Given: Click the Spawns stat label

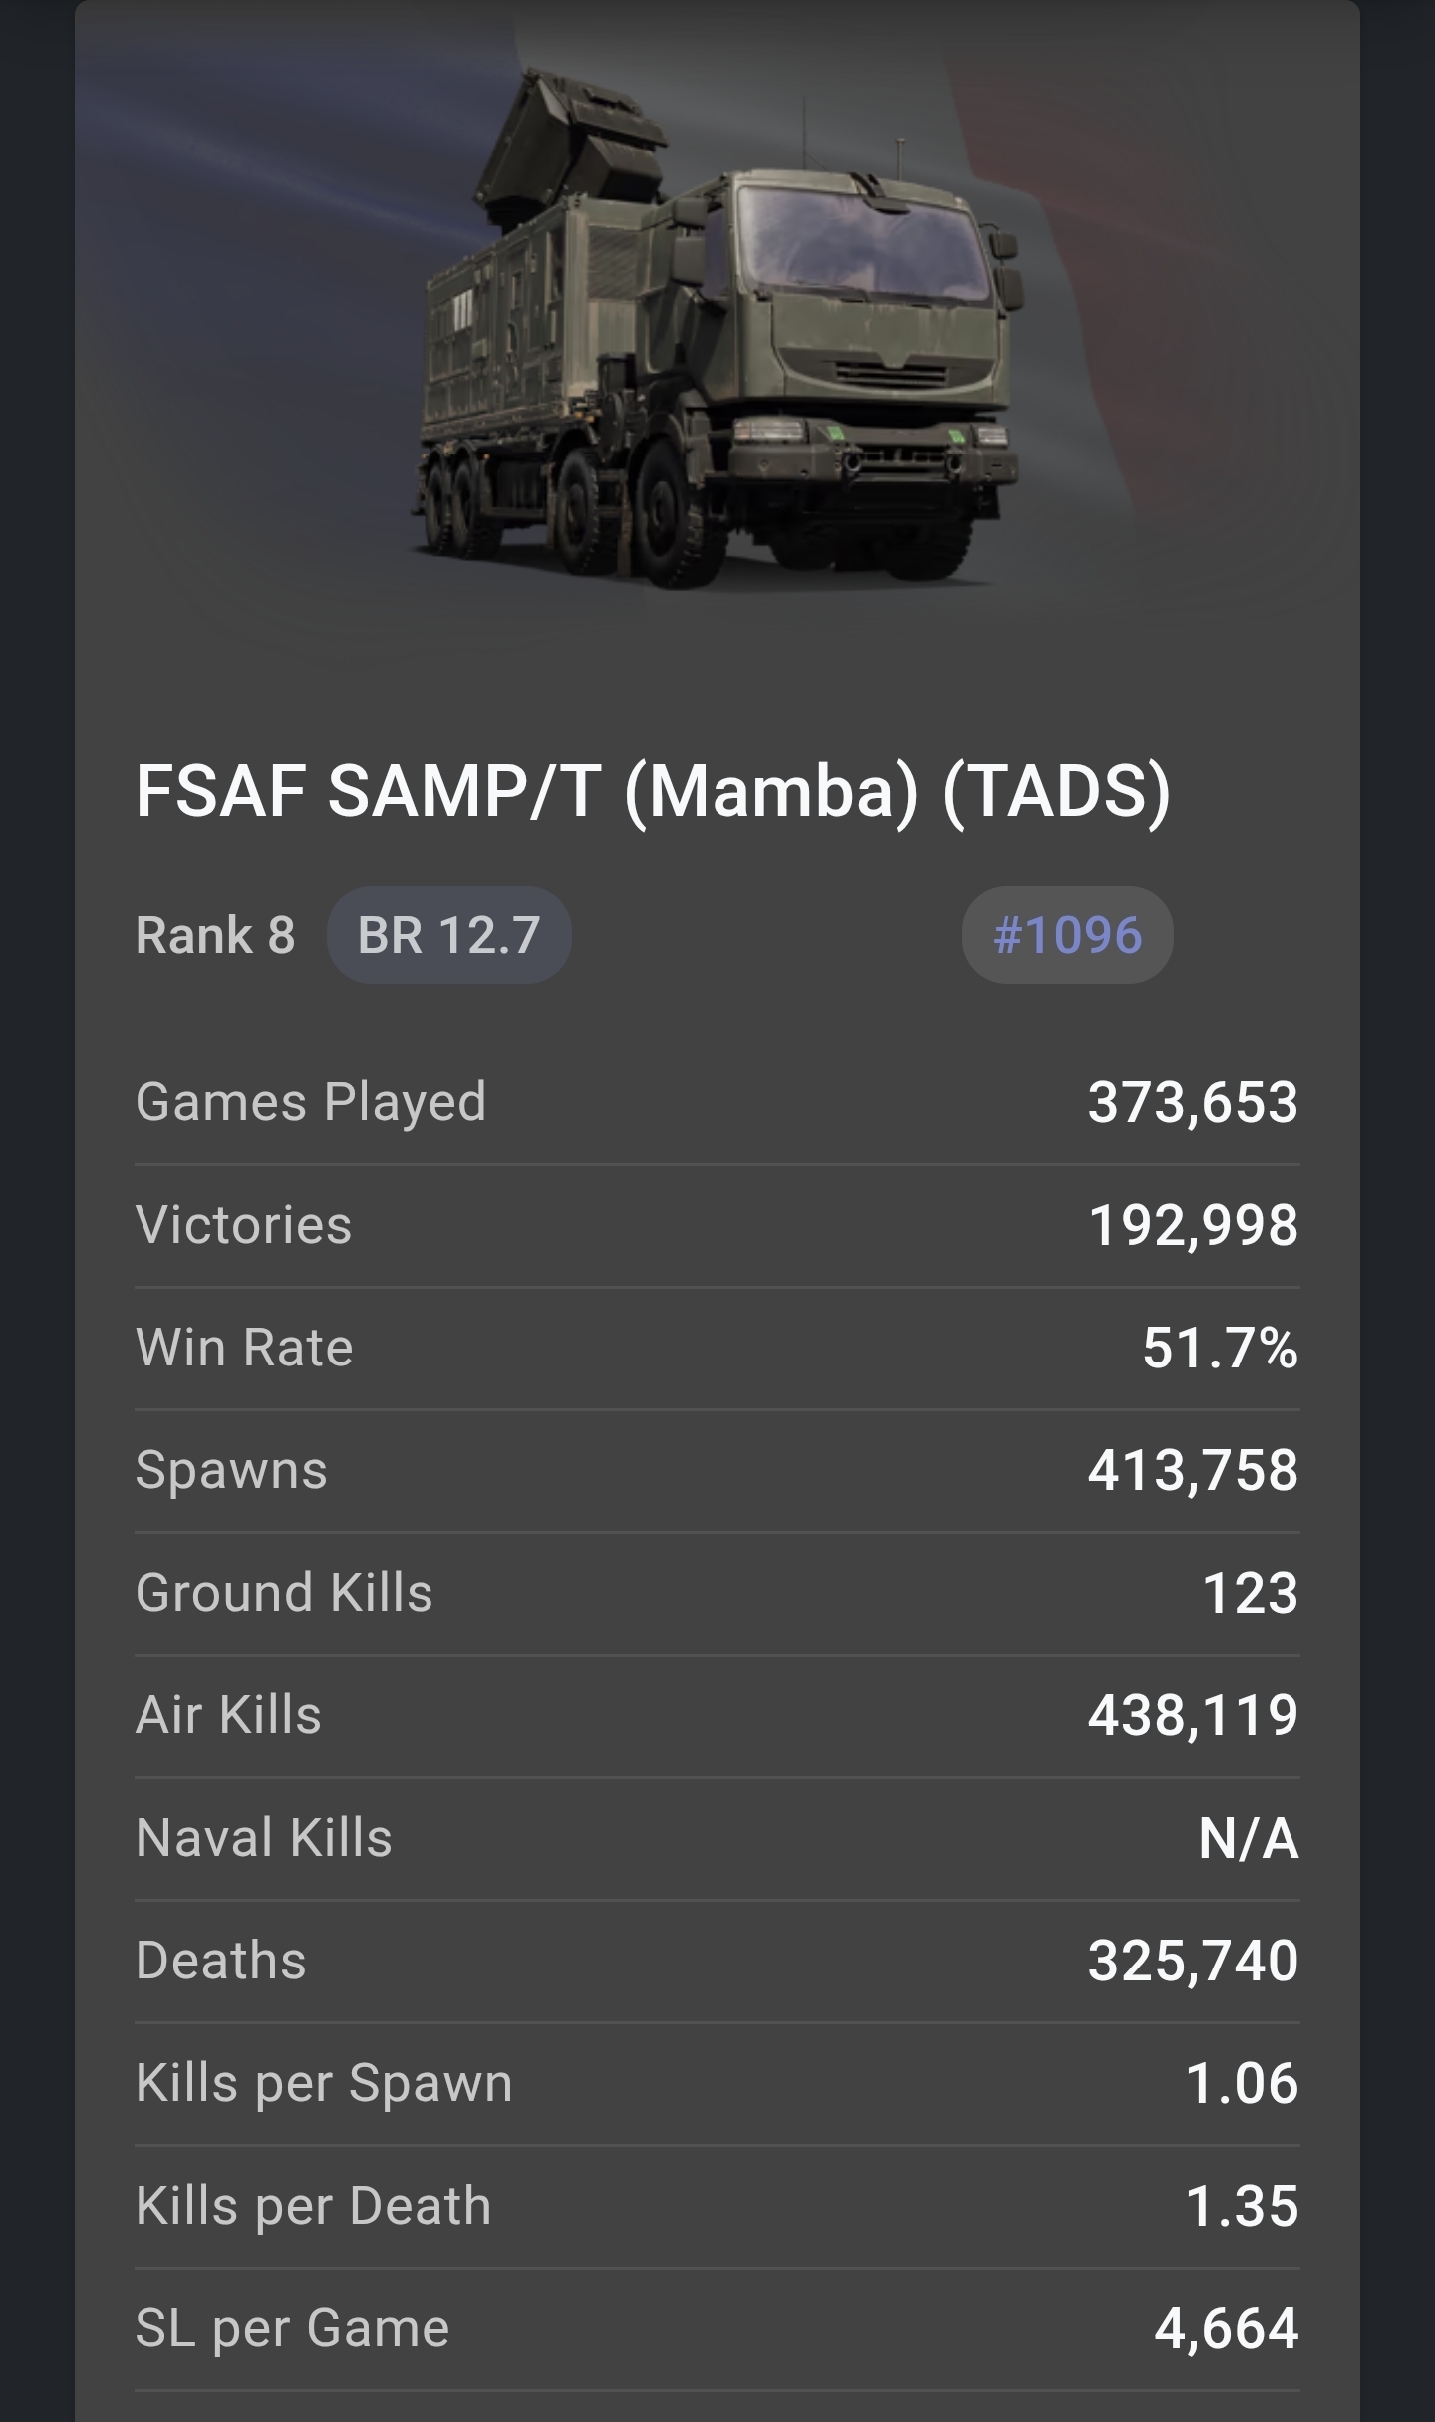Looking at the screenshot, I should [x=231, y=1470].
